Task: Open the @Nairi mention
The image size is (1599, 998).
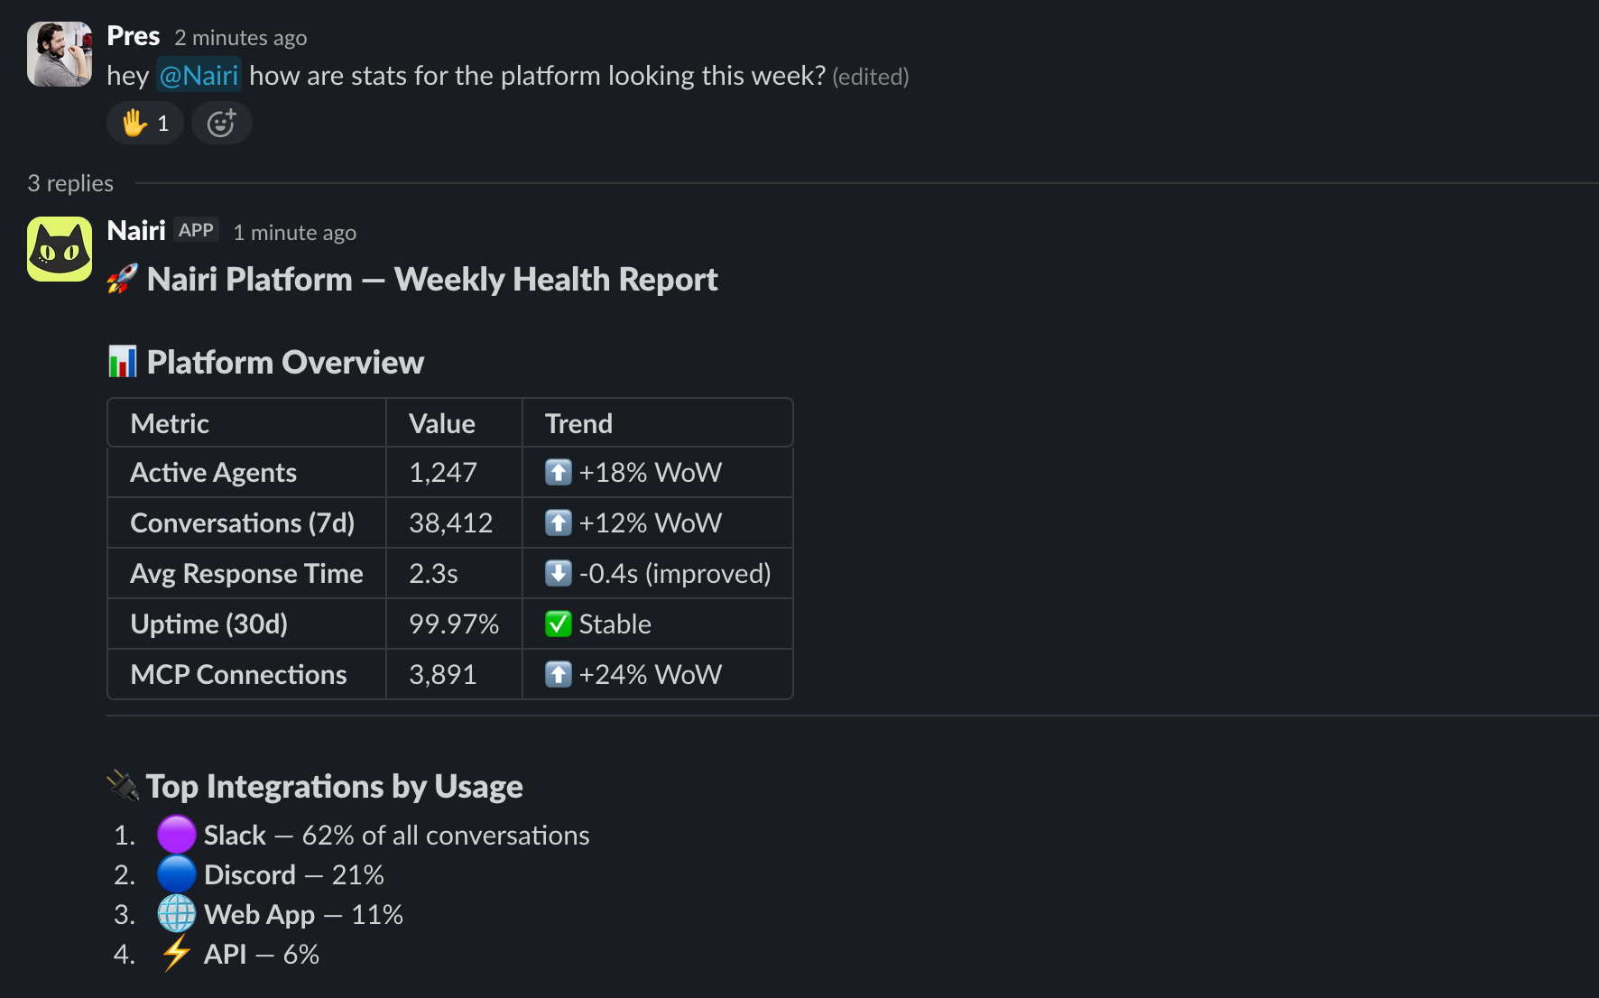Action: (x=199, y=76)
